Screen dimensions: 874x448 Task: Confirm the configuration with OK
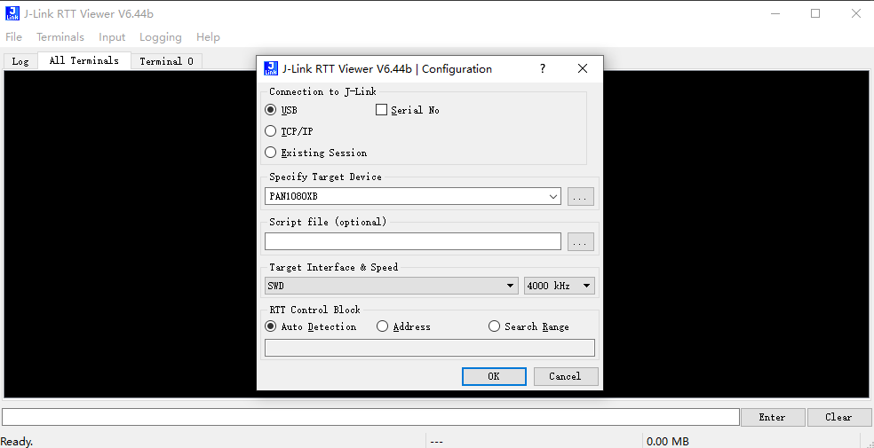click(x=494, y=376)
